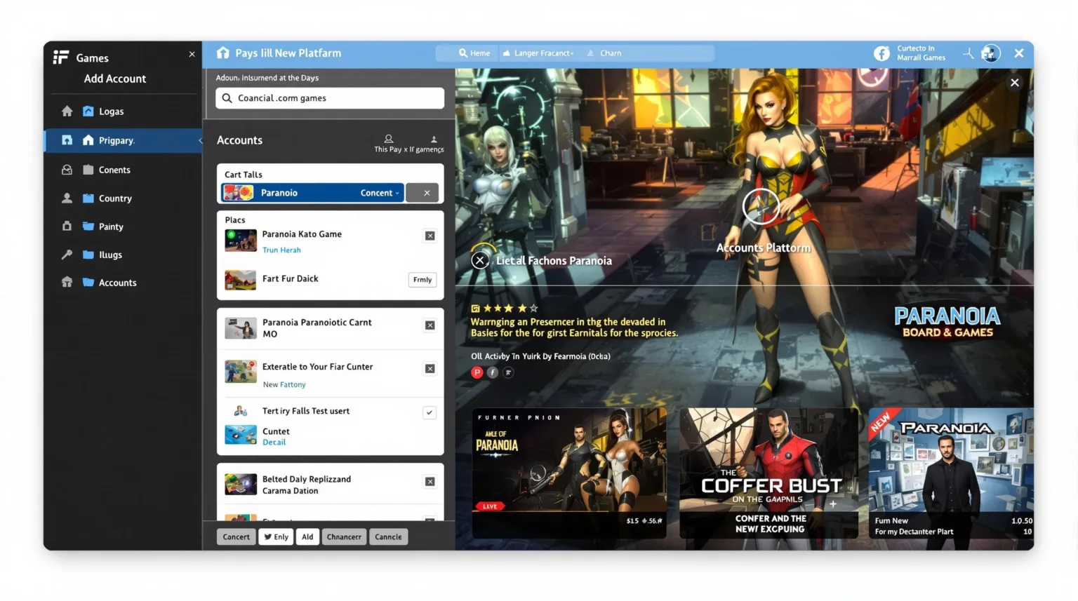Select the Painty lock icon
The image size is (1078, 601).
click(67, 227)
